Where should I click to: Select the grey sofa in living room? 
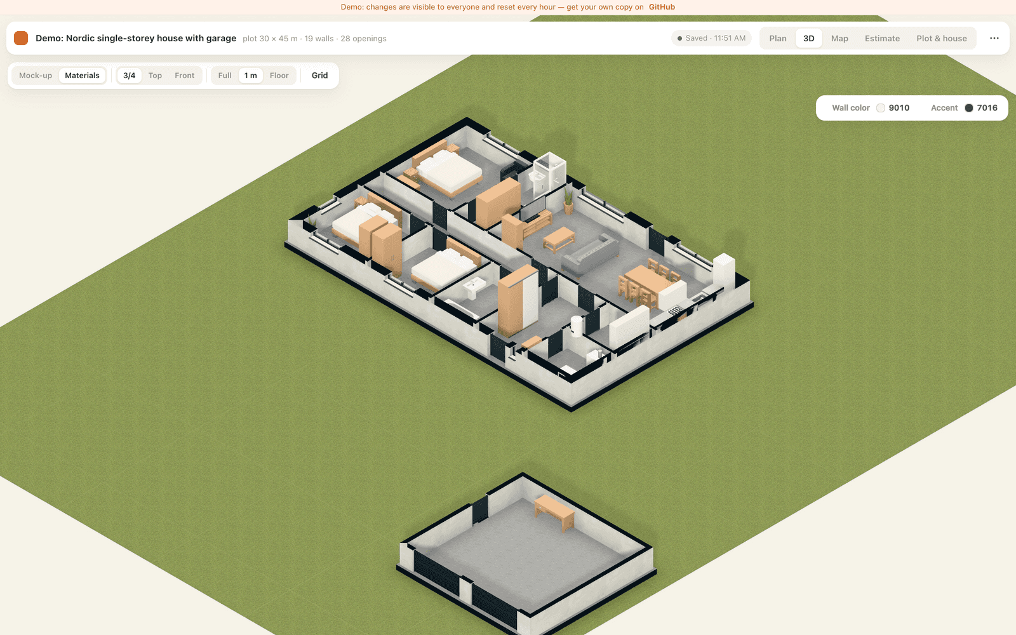(x=591, y=254)
